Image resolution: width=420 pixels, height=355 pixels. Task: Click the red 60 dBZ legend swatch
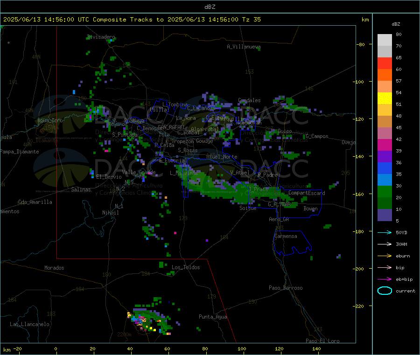click(385, 63)
